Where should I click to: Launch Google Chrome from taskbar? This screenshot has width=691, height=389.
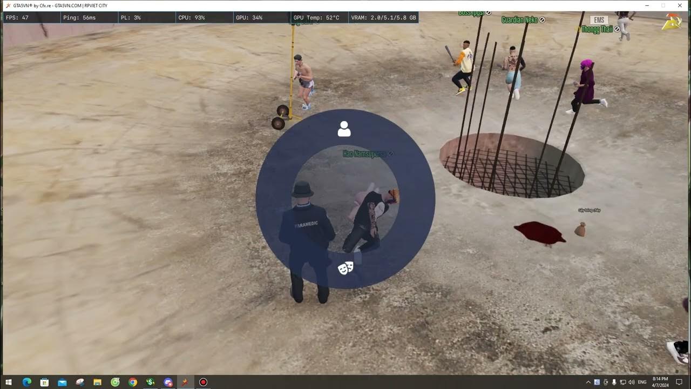click(x=133, y=382)
